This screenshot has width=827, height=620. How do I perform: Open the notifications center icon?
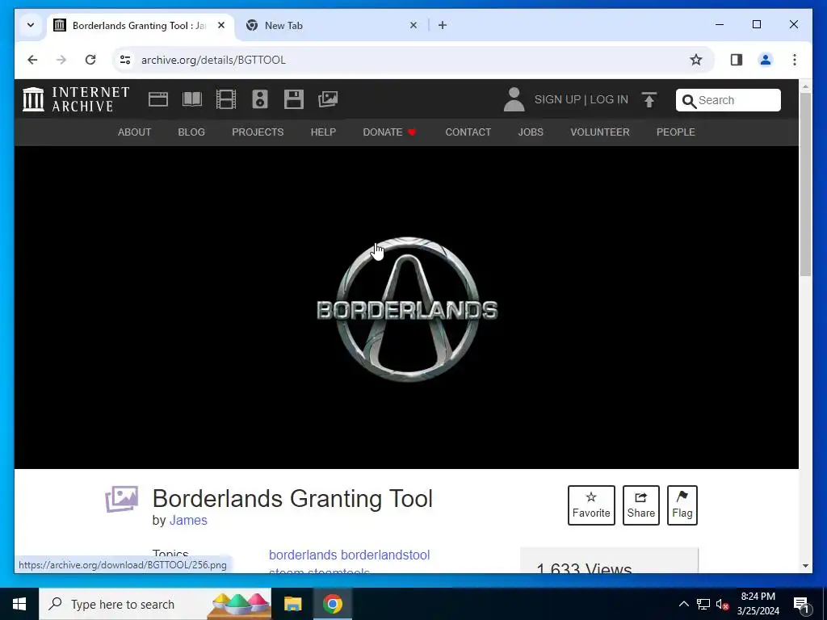[802, 604]
